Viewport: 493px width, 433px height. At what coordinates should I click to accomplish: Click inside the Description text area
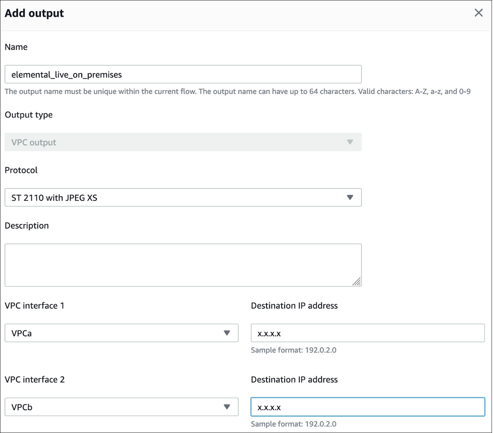point(183,265)
